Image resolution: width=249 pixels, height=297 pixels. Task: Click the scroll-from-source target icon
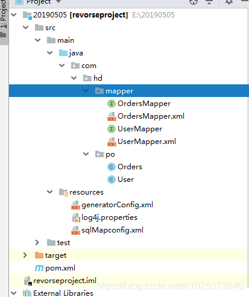pos(194,2)
